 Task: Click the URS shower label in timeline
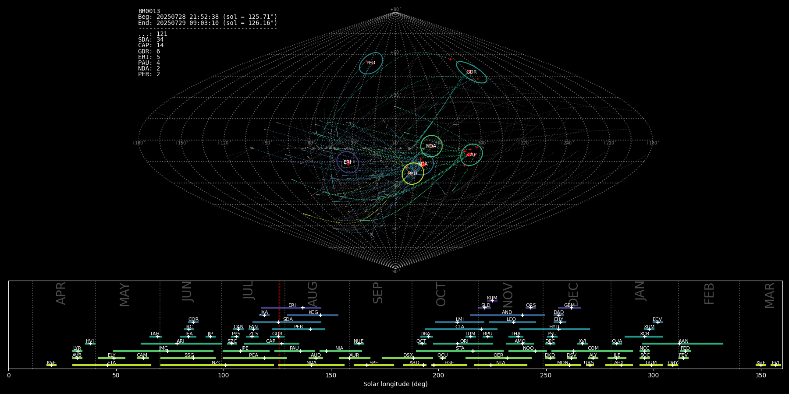pyautogui.click(x=589, y=363)
